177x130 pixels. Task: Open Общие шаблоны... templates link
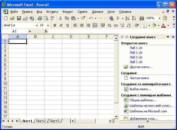pyautogui.click(x=143, y=100)
